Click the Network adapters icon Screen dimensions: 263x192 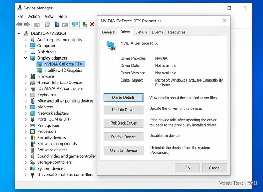(x=33, y=113)
